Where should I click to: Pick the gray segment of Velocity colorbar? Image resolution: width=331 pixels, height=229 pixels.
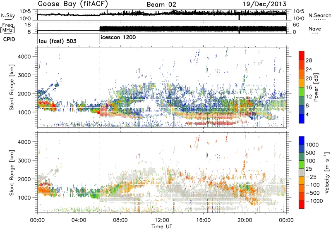(x=302, y=172)
